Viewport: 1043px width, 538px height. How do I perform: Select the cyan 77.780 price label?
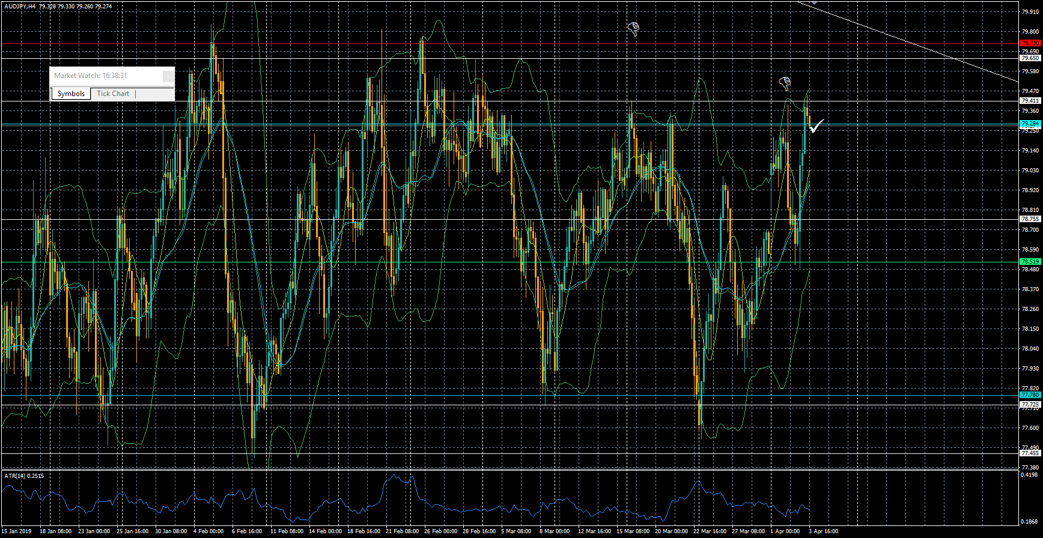(1030, 395)
